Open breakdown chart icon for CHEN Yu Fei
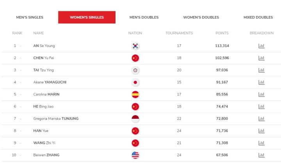Viewport: 281px width, 165px height. pos(261,58)
